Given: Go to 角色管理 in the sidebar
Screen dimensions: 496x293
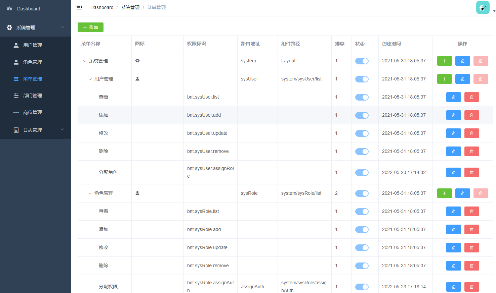Looking at the screenshot, I should click(x=36, y=62).
